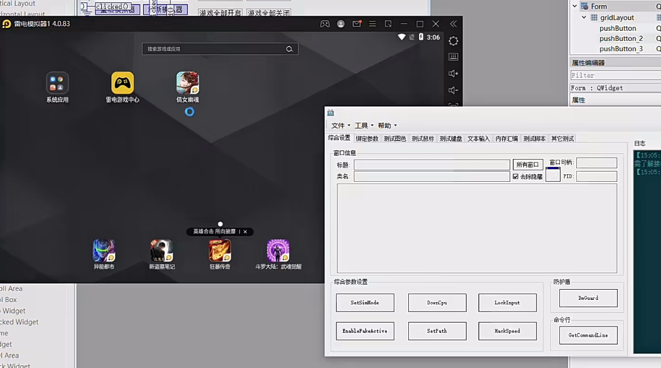Click the volume up icon in sidebar
This screenshot has height=368, width=661.
point(453,74)
